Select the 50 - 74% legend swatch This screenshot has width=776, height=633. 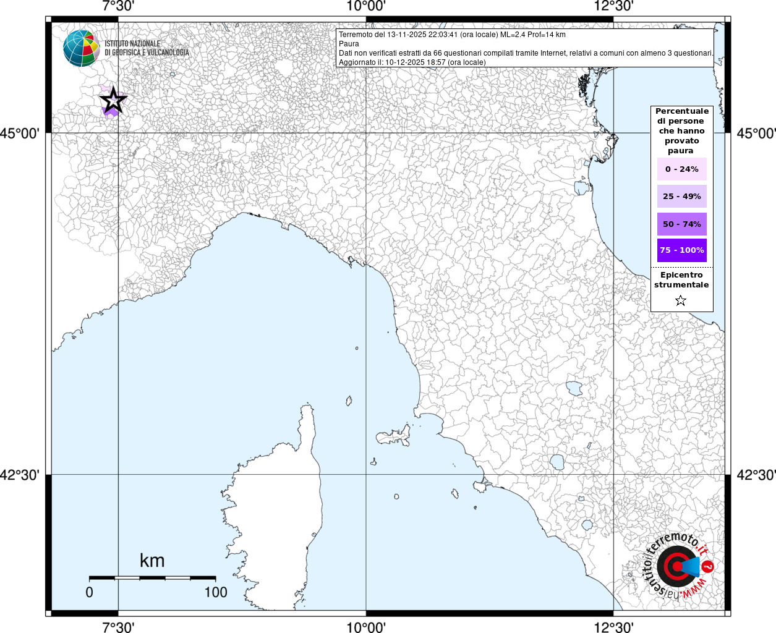[x=682, y=224]
